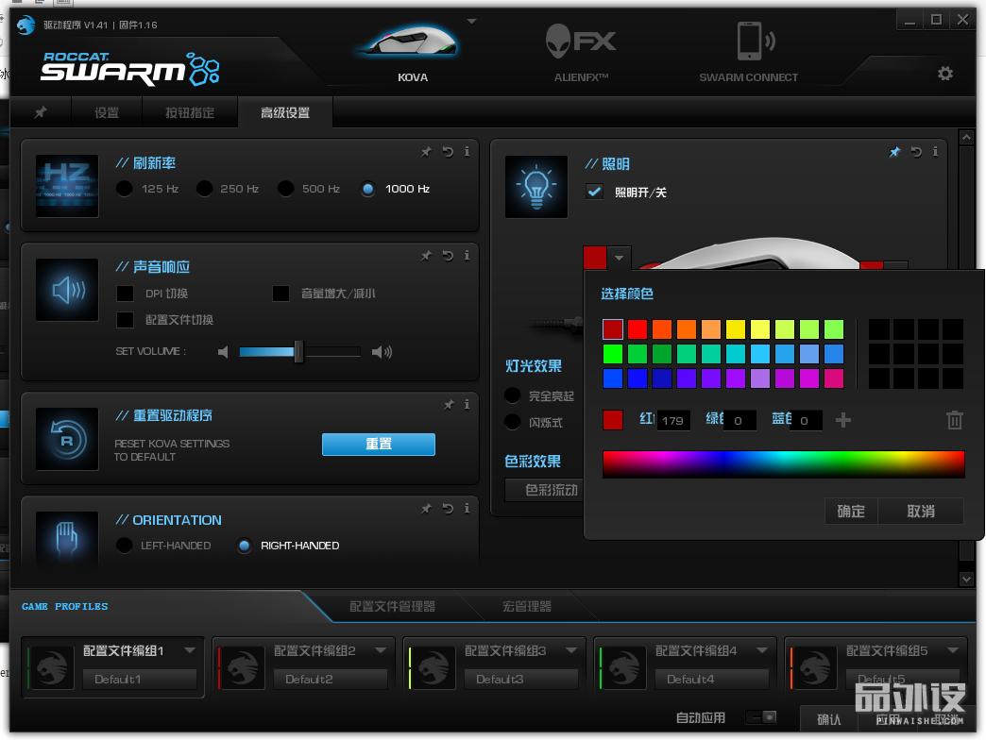Image resolution: width=986 pixels, height=740 pixels.
Task: Click the circular reset arrow icon on 重置驱动程序 panel
Action: [x=66, y=439]
